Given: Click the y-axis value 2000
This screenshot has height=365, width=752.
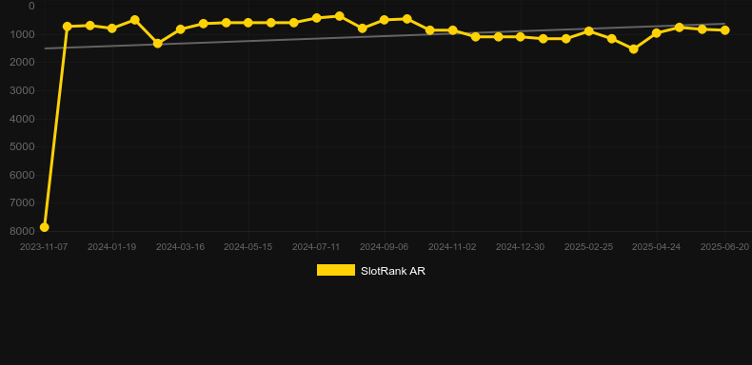Looking at the screenshot, I should (x=23, y=63).
